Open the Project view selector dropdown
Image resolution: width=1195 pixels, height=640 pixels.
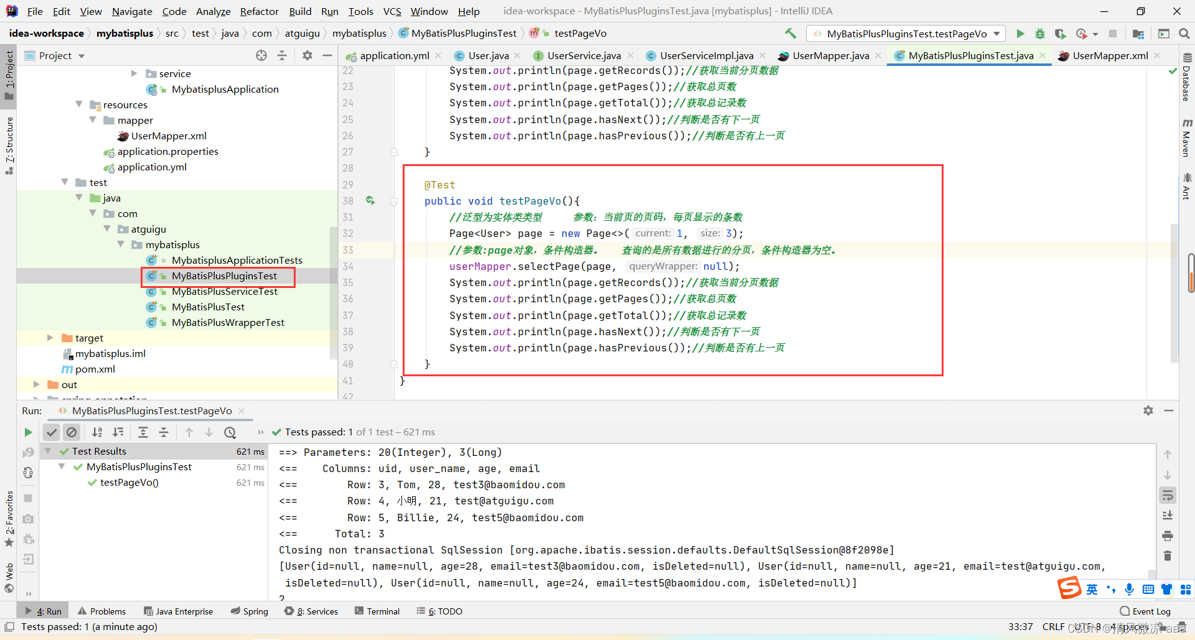[x=62, y=55]
